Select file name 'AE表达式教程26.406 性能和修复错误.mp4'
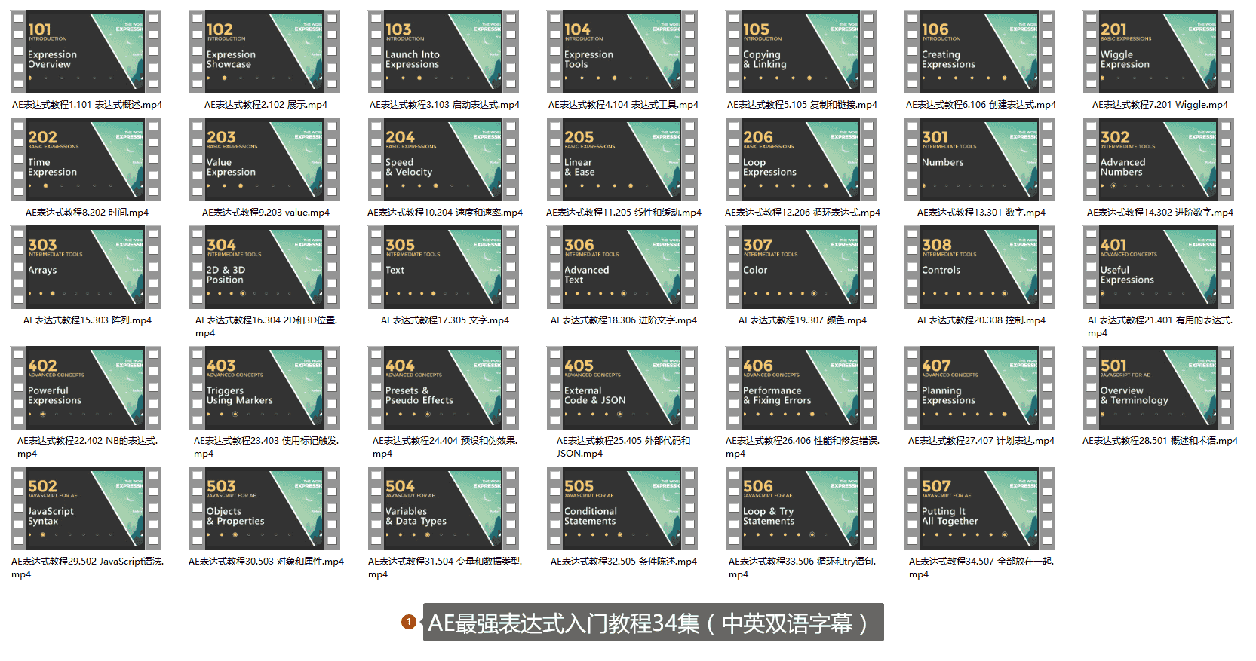This screenshot has height=661, width=1256. click(803, 447)
